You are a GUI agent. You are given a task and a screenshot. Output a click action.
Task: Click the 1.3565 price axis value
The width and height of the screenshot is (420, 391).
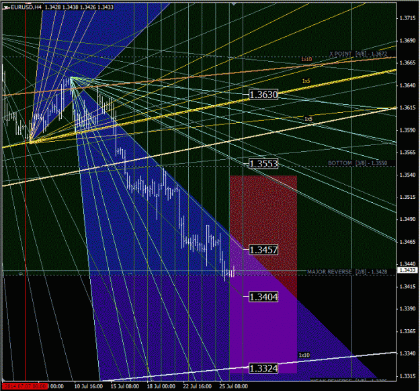tap(407, 152)
